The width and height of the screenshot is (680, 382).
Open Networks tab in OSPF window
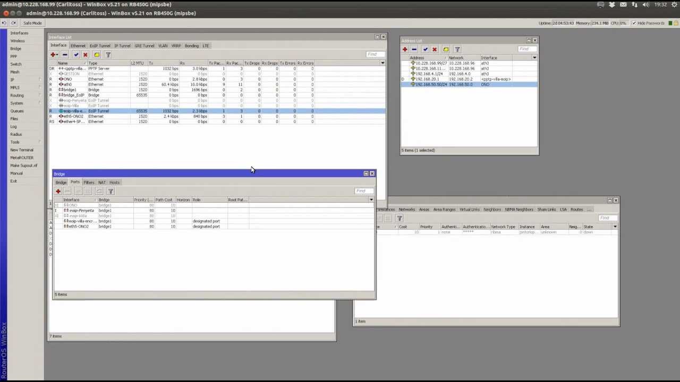tap(406, 210)
